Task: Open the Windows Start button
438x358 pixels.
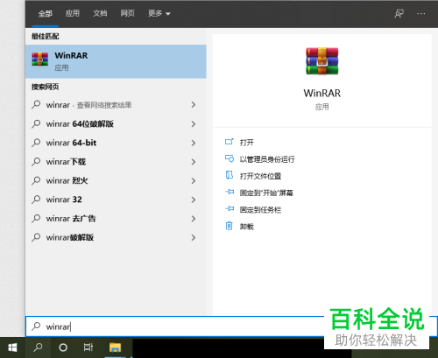Action: (x=12, y=347)
